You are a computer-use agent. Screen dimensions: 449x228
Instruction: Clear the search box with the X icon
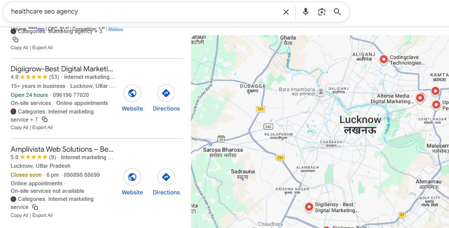point(286,12)
